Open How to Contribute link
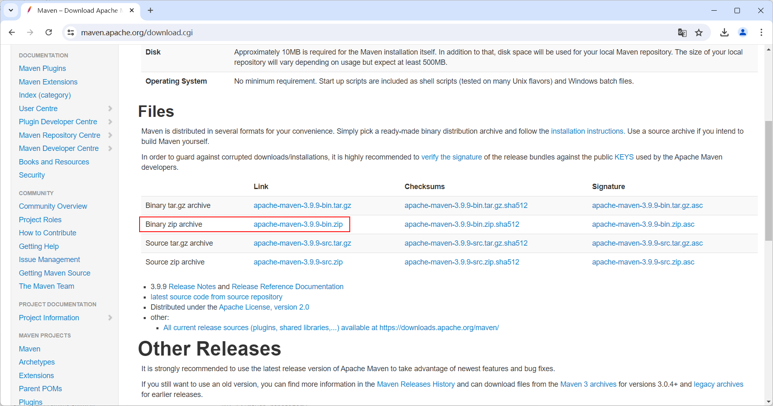The image size is (773, 406). point(48,233)
